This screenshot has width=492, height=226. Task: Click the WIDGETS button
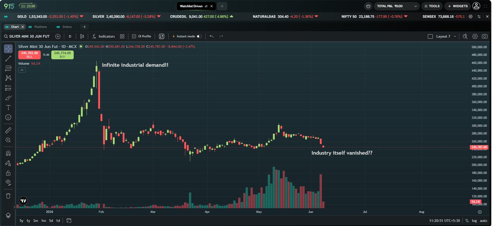[458, 6]
